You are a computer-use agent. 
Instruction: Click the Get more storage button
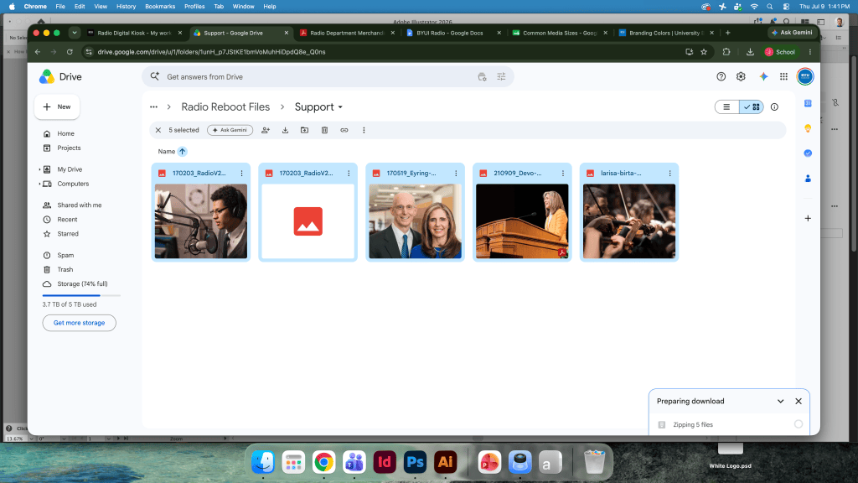[80, 323]
